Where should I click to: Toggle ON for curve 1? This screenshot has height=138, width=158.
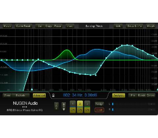click(x=73, y=110)
